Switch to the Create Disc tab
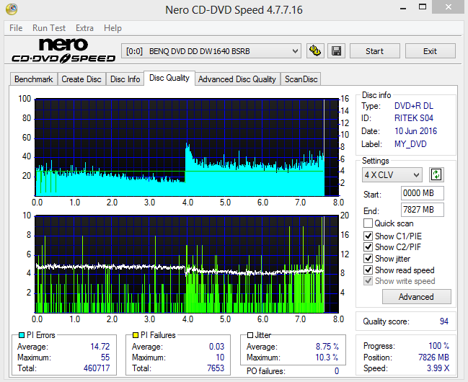The width and height of the screenshot is (468, 382). point(81,79)
